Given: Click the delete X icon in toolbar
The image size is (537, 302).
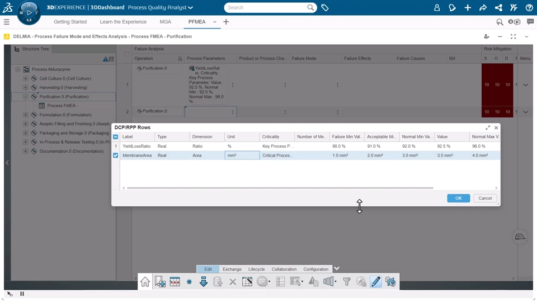Looking at the screenshot, I should point(233,282).
